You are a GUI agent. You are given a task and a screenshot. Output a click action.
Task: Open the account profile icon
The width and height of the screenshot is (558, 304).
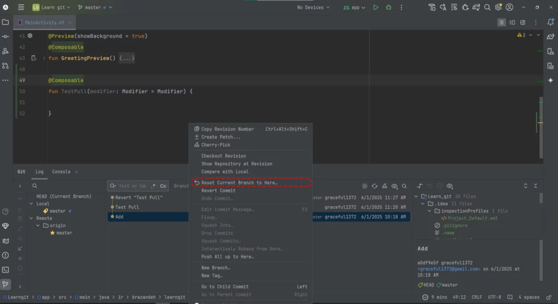tap(510, 7)
